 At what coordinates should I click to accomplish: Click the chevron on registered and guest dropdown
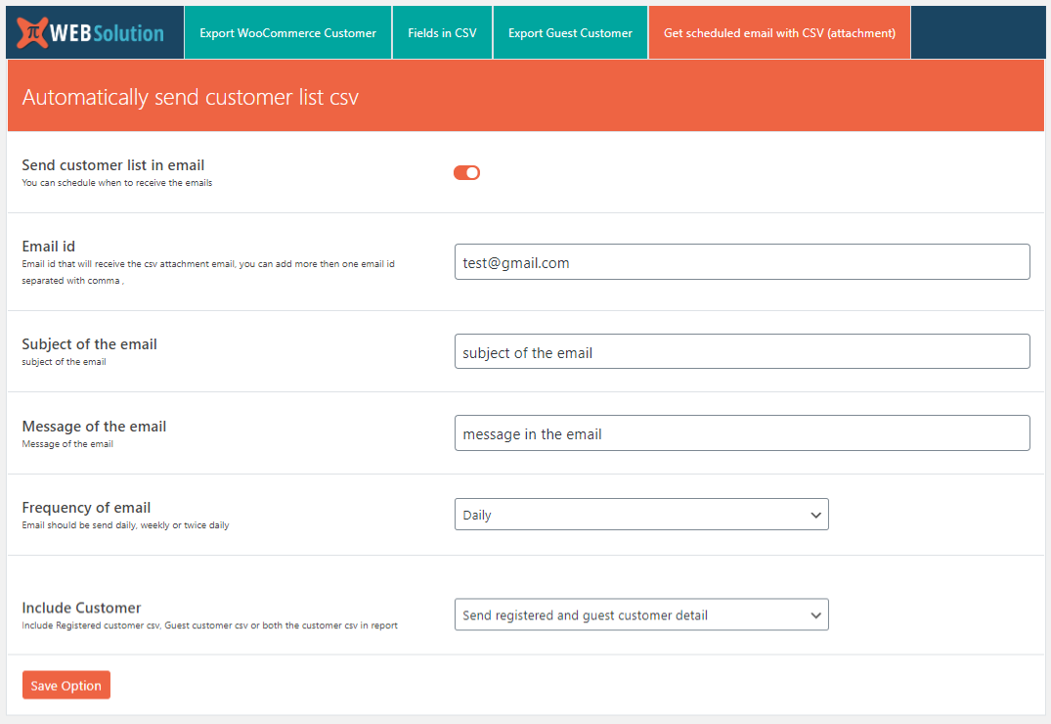click(x=815, y=614)
